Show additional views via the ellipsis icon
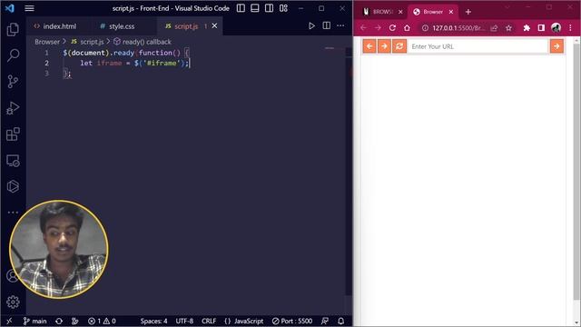Viewport: 581px width, 327px height. tap(13, 213)
